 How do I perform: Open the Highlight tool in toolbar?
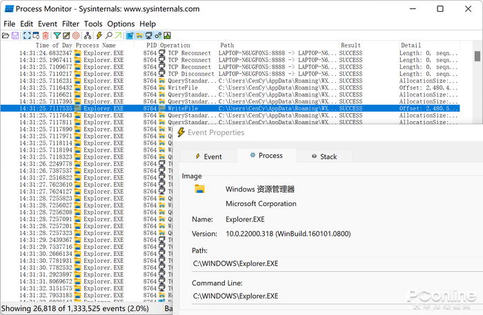coord(67,35)
